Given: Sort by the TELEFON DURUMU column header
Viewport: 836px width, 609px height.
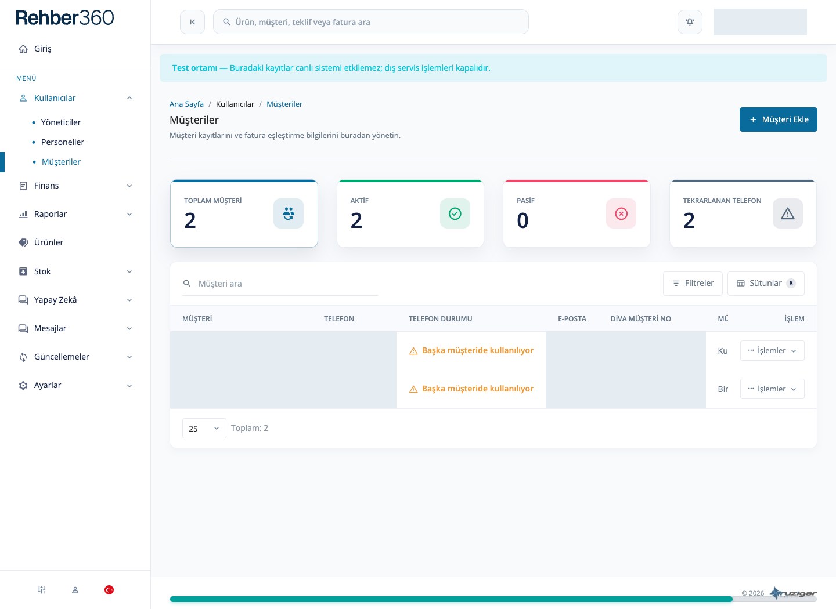Looking at the screenshot, I should pyautogui.click(x=440, y=319).
